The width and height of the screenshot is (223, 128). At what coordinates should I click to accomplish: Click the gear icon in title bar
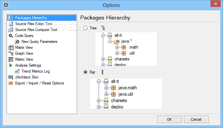6,5
